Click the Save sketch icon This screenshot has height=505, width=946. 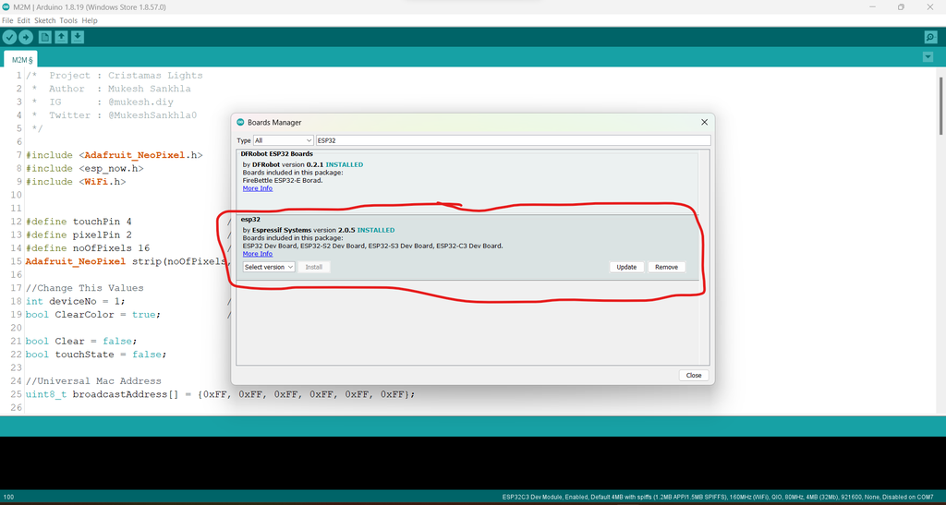78,37
